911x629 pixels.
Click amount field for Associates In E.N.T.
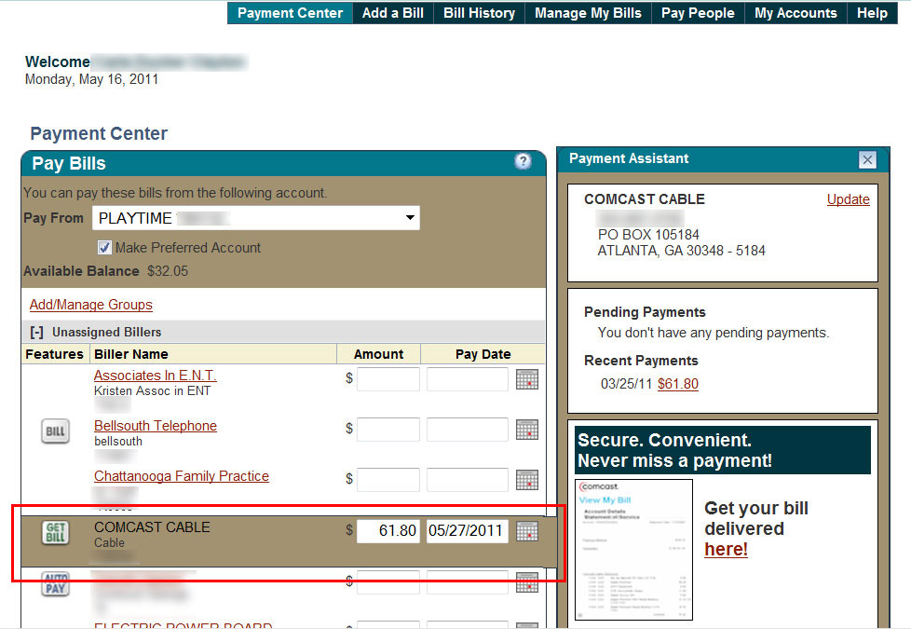click(388, 379)
